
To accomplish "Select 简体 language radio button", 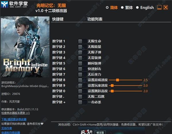I will [107, 7].
